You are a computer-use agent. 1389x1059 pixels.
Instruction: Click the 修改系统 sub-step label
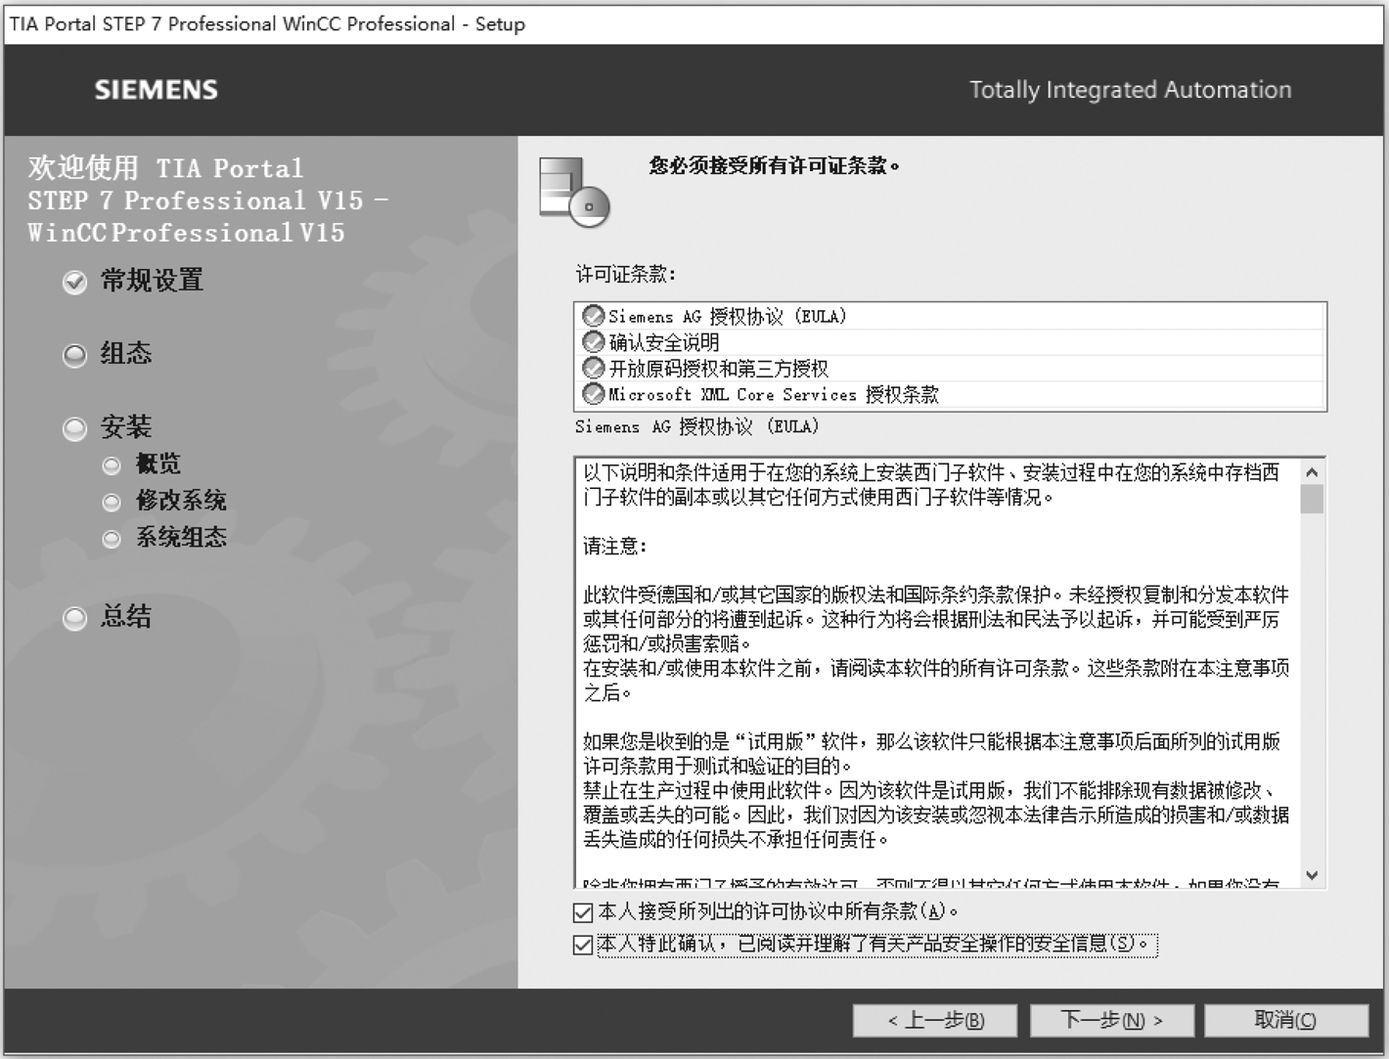[181, 501]
